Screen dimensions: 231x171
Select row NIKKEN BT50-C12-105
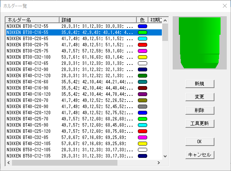[84, 150]
